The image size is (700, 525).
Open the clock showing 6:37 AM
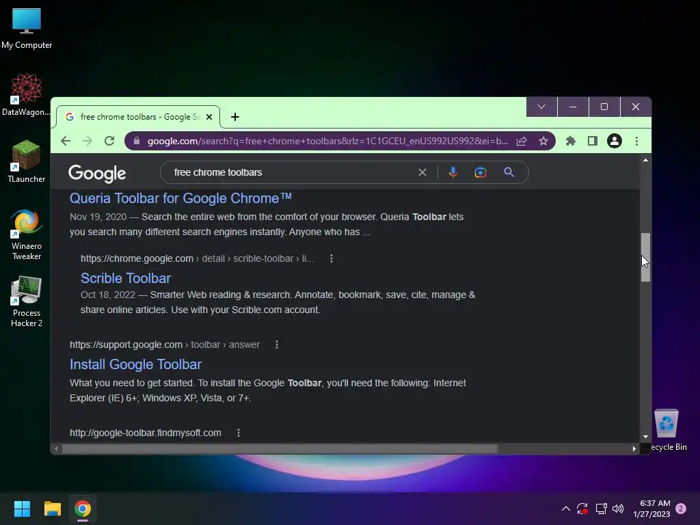pyautogui.click(x=651, y=509)
